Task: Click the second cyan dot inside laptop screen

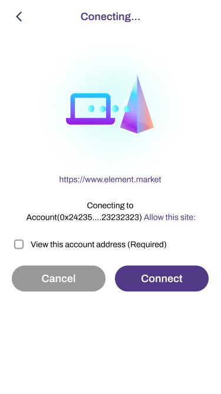Action: click(x=103, y=109)
